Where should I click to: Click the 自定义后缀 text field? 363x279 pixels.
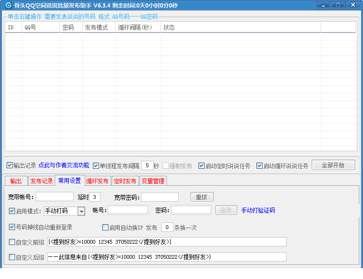pos(167,257)
